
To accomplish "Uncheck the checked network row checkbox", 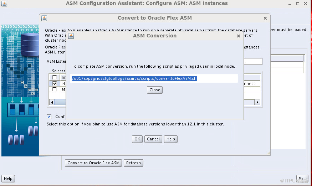I will pyautogui.click(x=55, y=83).
